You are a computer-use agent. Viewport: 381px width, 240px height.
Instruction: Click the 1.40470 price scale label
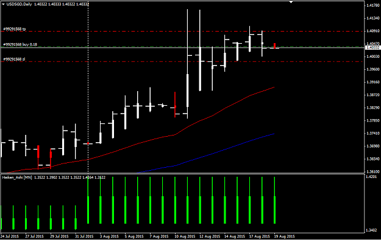click(373, 44)
